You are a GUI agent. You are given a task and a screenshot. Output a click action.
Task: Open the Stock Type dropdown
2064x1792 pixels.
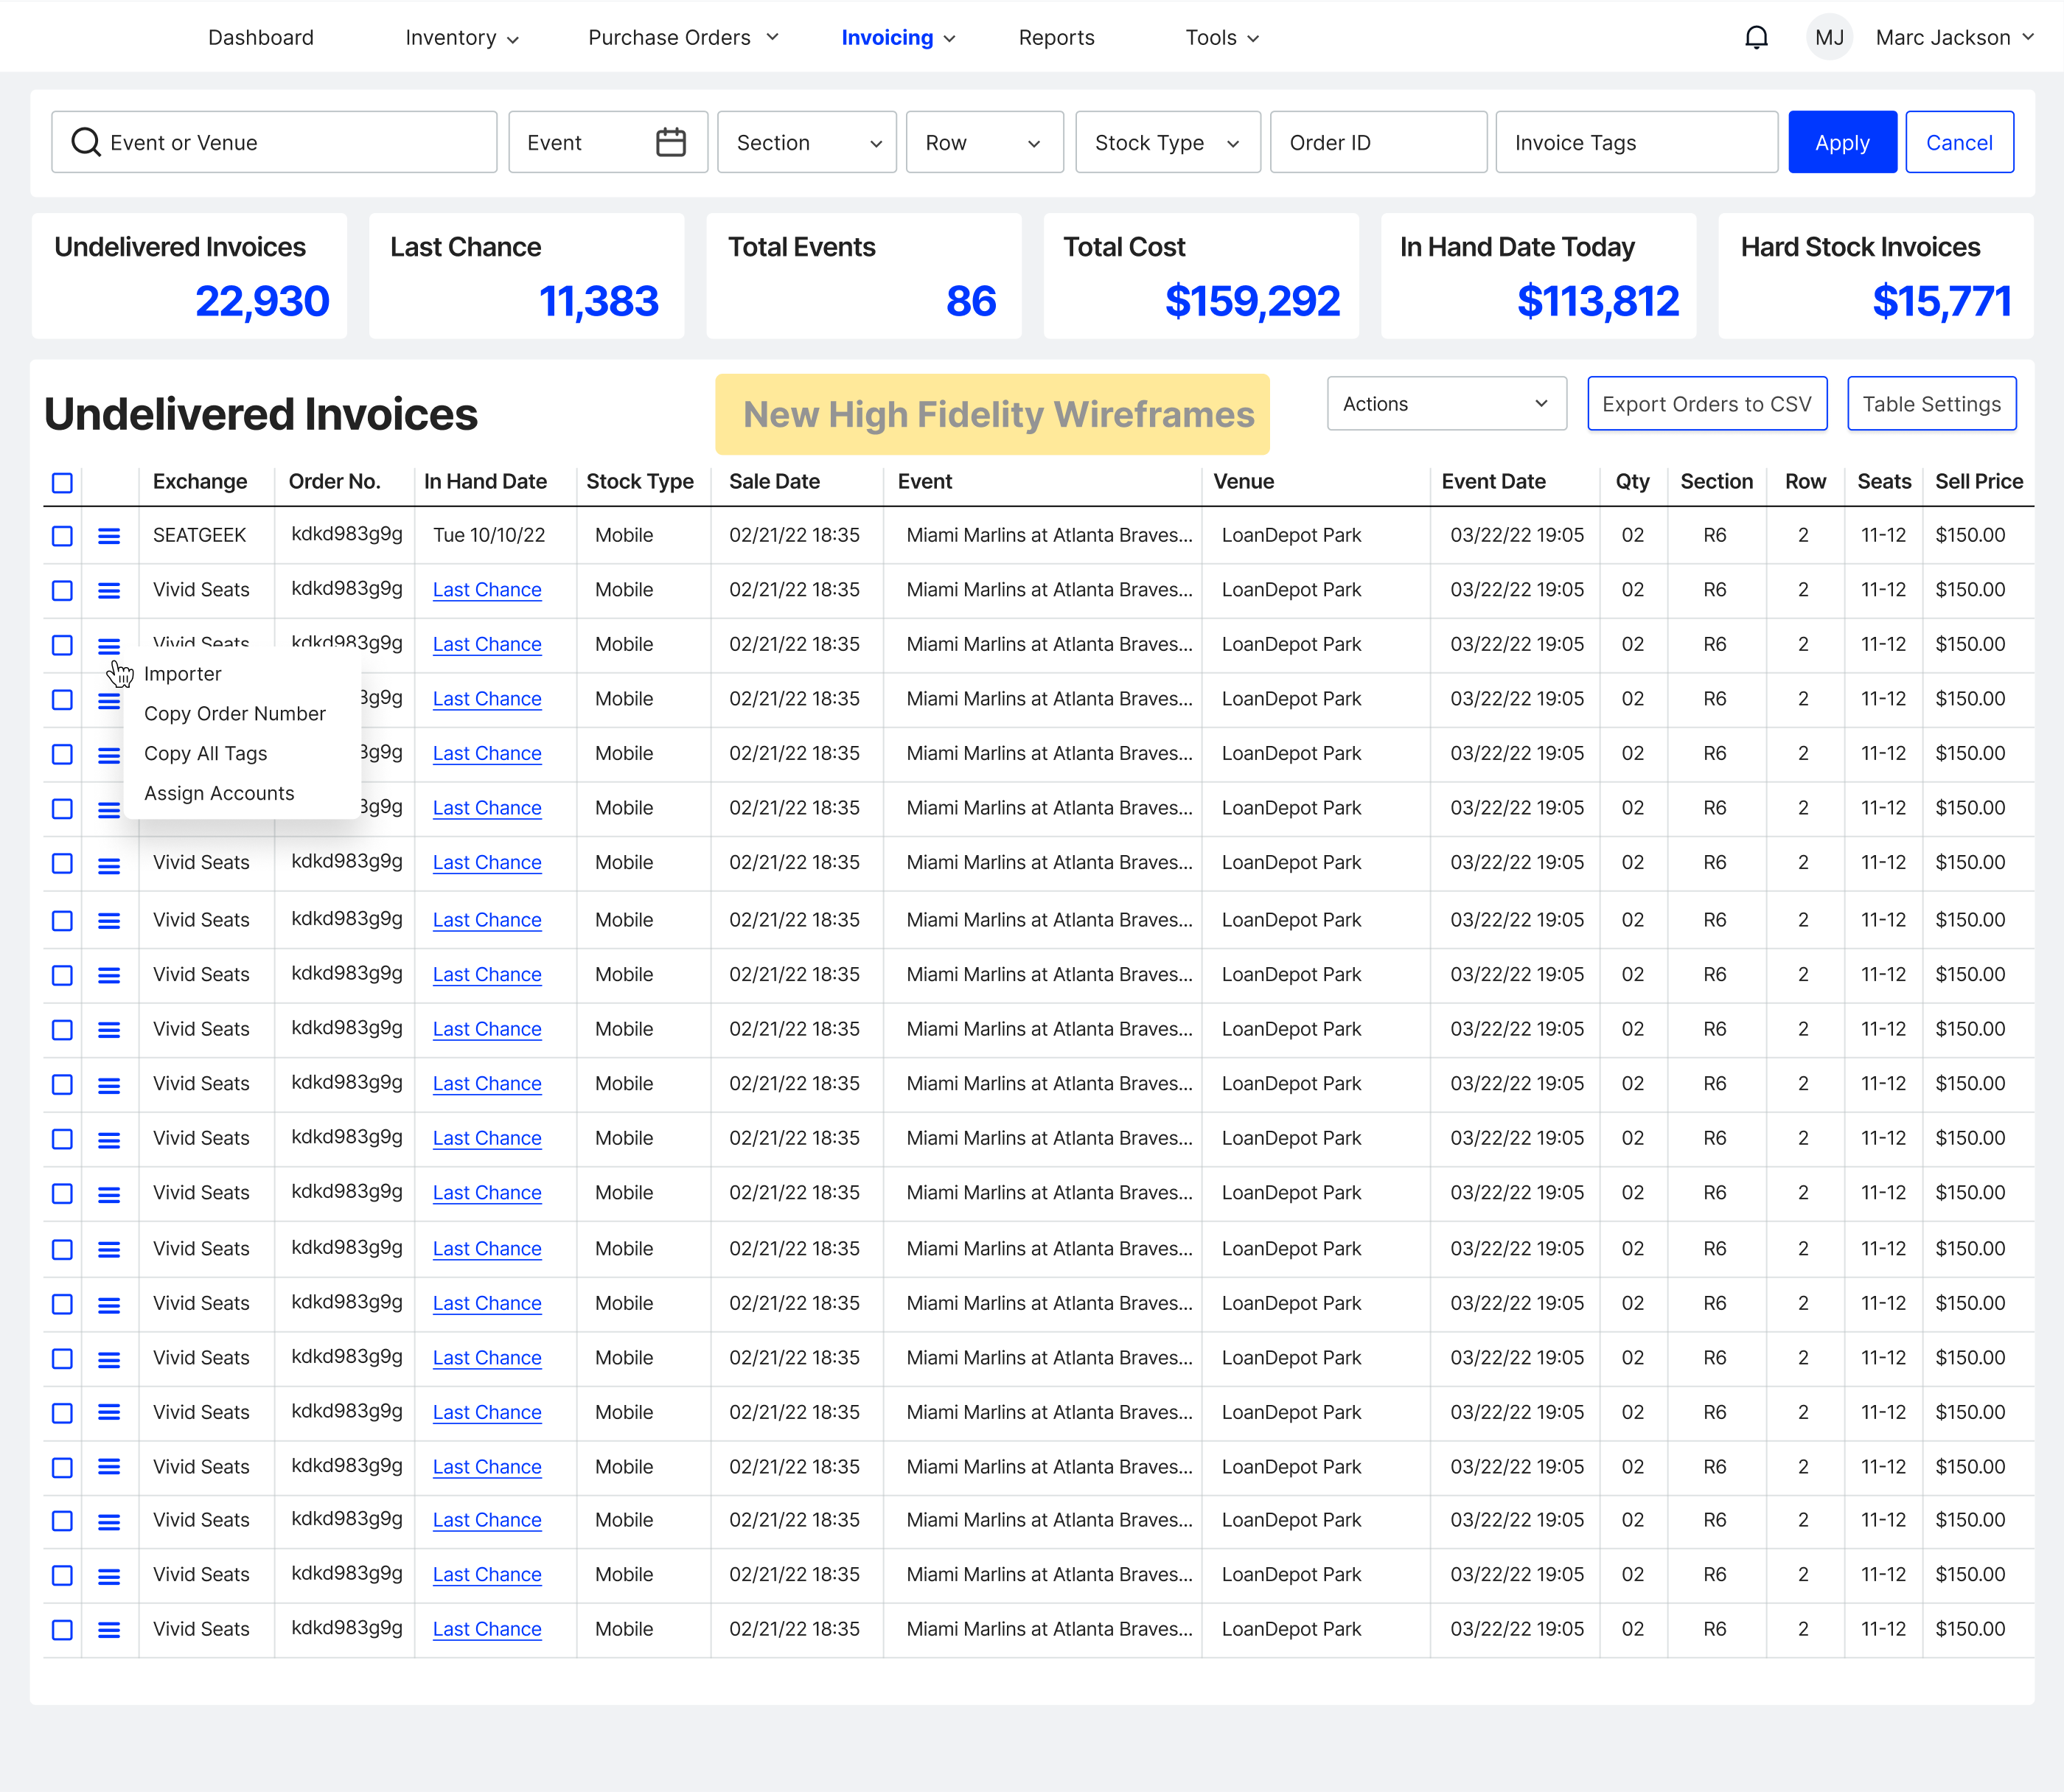(1166, 142)
